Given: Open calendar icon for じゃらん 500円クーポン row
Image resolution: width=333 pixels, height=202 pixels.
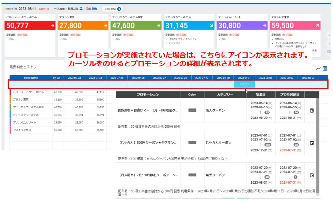Looking at the screenshot, I should click(312, 143).
